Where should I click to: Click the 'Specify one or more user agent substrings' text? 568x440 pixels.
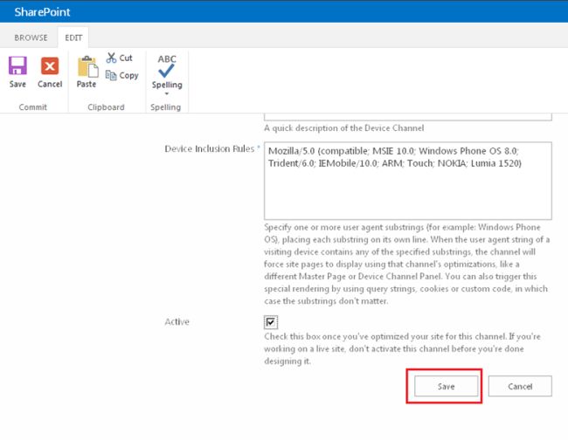(407, 264)
